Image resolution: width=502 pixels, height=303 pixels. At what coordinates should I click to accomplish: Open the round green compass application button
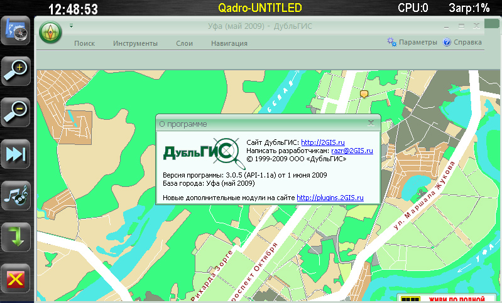pos(50,32)
